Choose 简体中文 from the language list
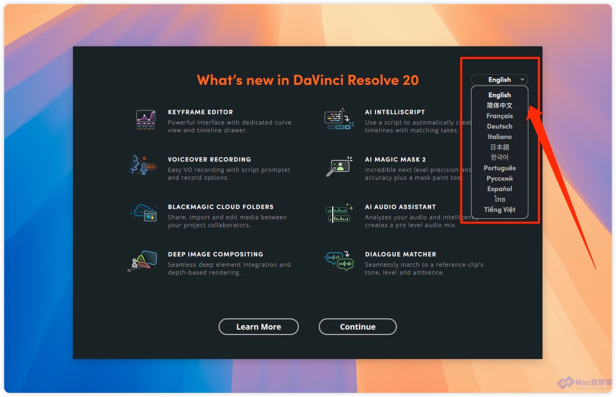 tap(499, 106)
